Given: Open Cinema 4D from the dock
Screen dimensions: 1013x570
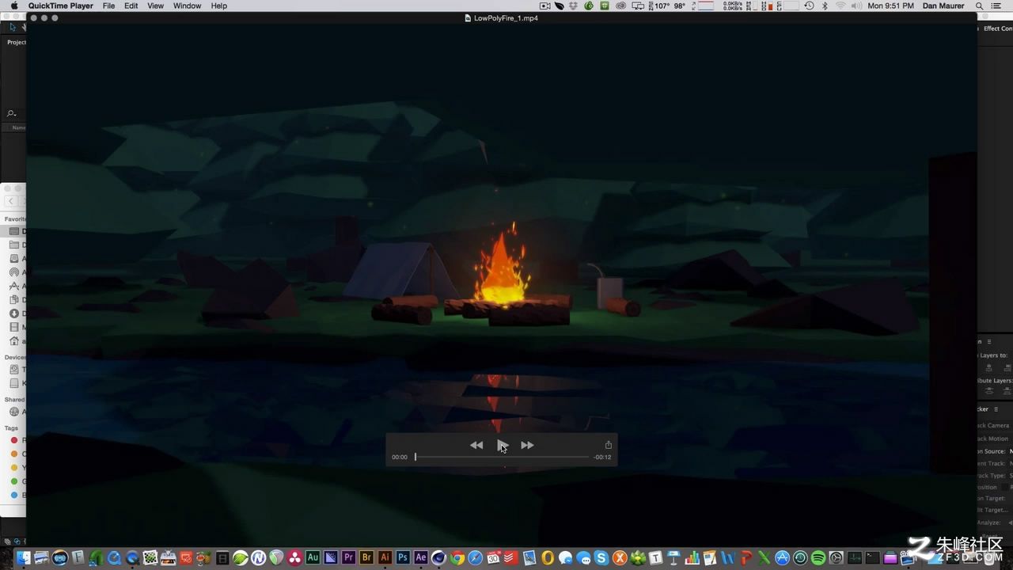Looking at the screenshot, I should tap(438, 557).
